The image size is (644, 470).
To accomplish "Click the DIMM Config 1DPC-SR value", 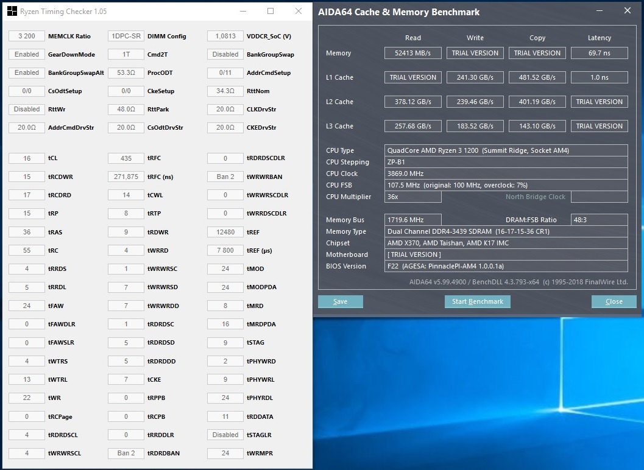I will coord(126,36).
